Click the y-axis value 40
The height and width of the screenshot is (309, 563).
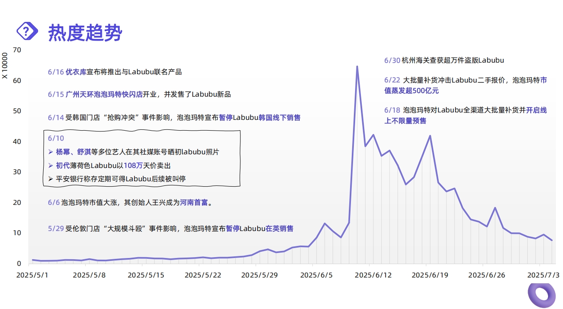pyautogui.click(x=17, y=141)
